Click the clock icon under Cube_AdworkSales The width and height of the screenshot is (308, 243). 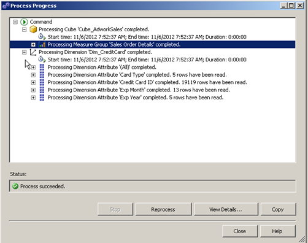pyautogui.click(x=42, y=37)
